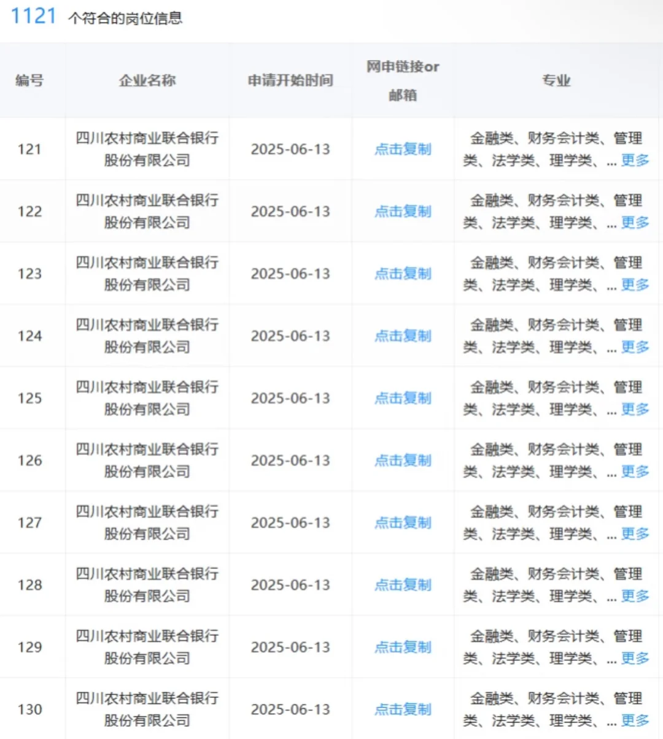Select row number 128 cell
This screenshot has width=663, height=739.
29,585
